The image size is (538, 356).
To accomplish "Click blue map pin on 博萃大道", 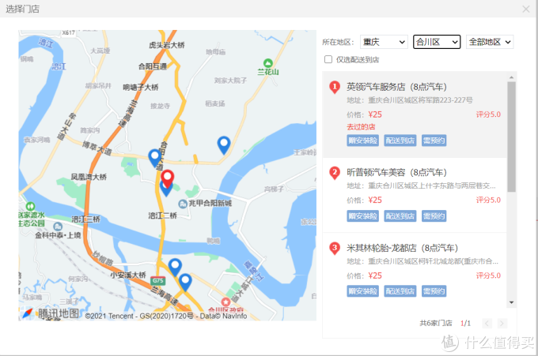I will coord(155,158).
